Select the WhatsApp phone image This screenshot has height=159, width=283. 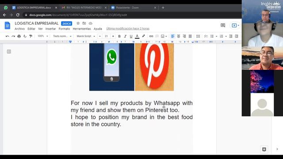pos(112,67)
